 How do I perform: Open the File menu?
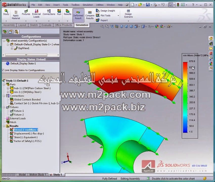click(33, 5)
